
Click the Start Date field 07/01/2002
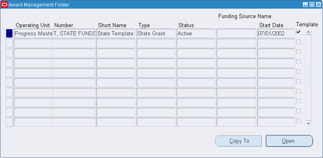point(276,33)
